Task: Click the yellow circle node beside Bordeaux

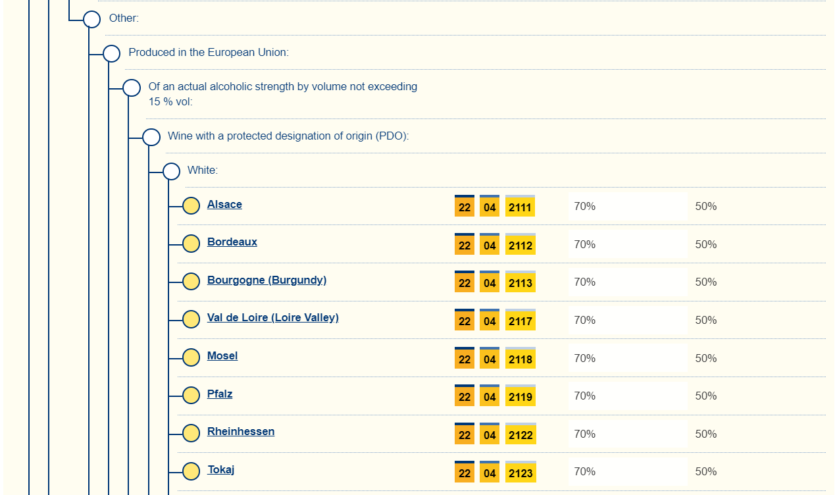Action: [x=191, y=244]
